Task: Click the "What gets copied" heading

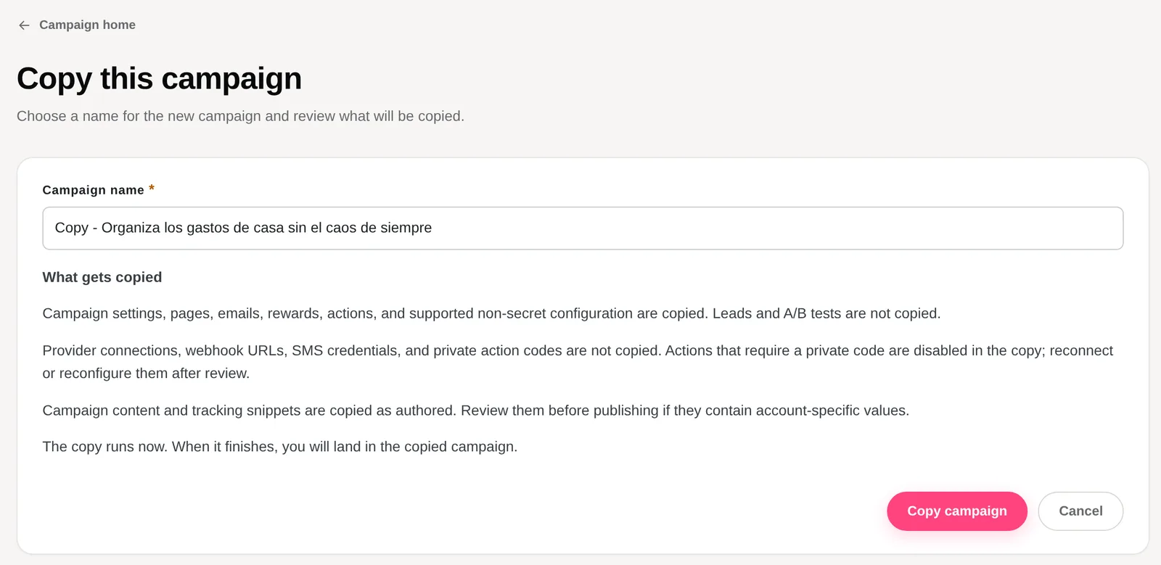Action: coord(102,277)
